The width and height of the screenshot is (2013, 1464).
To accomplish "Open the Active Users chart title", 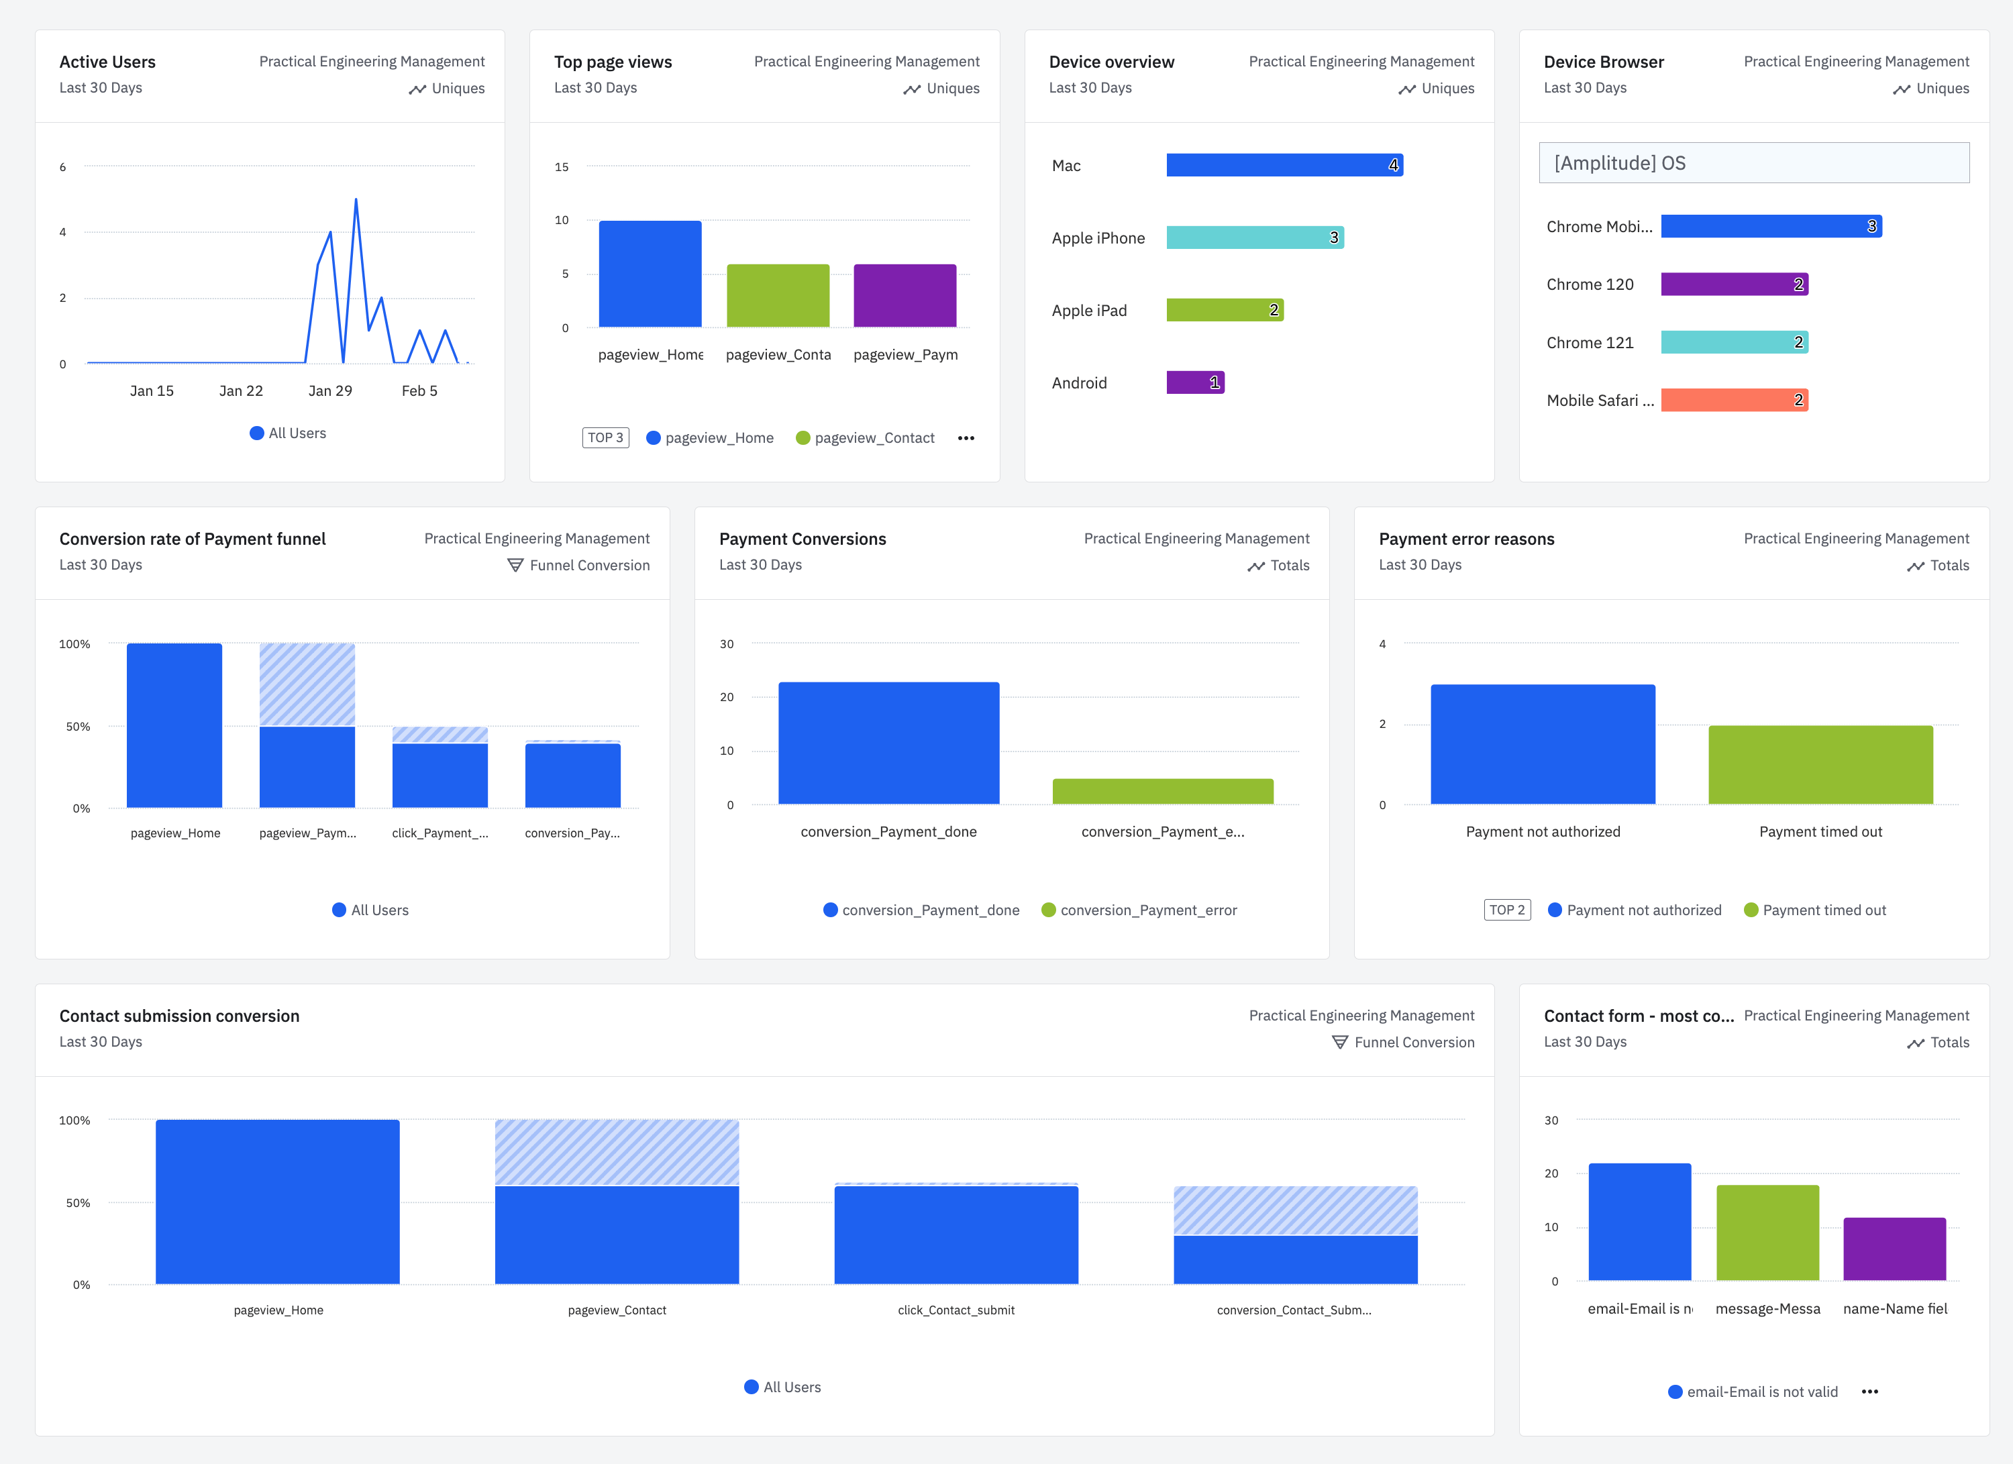I will click(x=107, y=62).
